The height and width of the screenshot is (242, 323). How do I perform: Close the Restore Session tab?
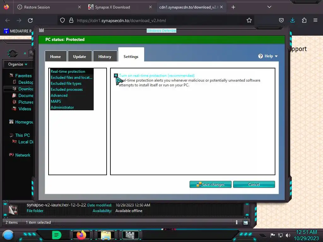tap(79, 7)
